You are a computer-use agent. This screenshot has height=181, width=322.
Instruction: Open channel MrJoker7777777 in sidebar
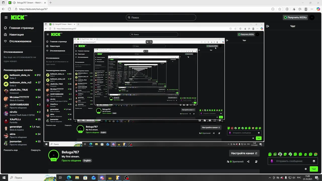22,99
